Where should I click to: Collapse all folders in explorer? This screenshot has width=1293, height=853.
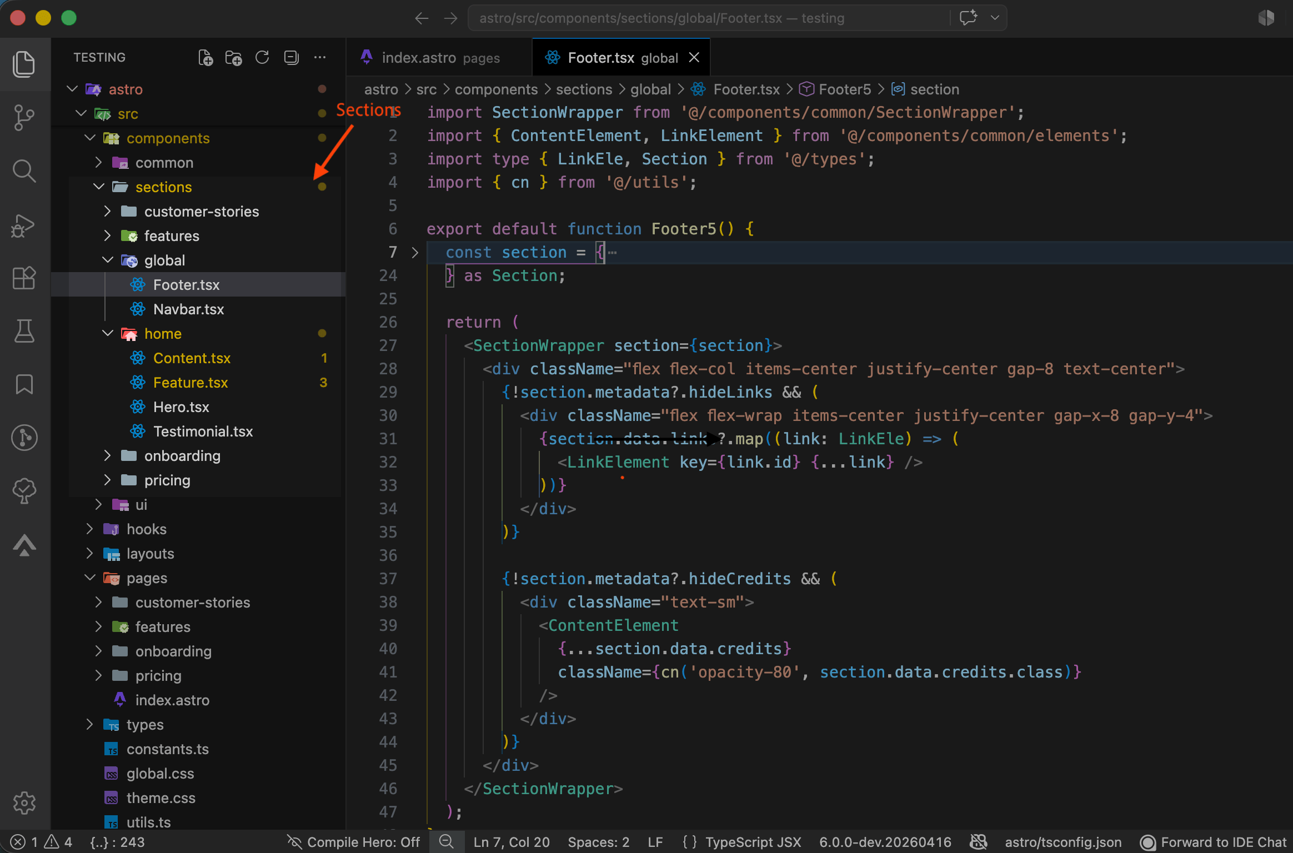point(291,57)
